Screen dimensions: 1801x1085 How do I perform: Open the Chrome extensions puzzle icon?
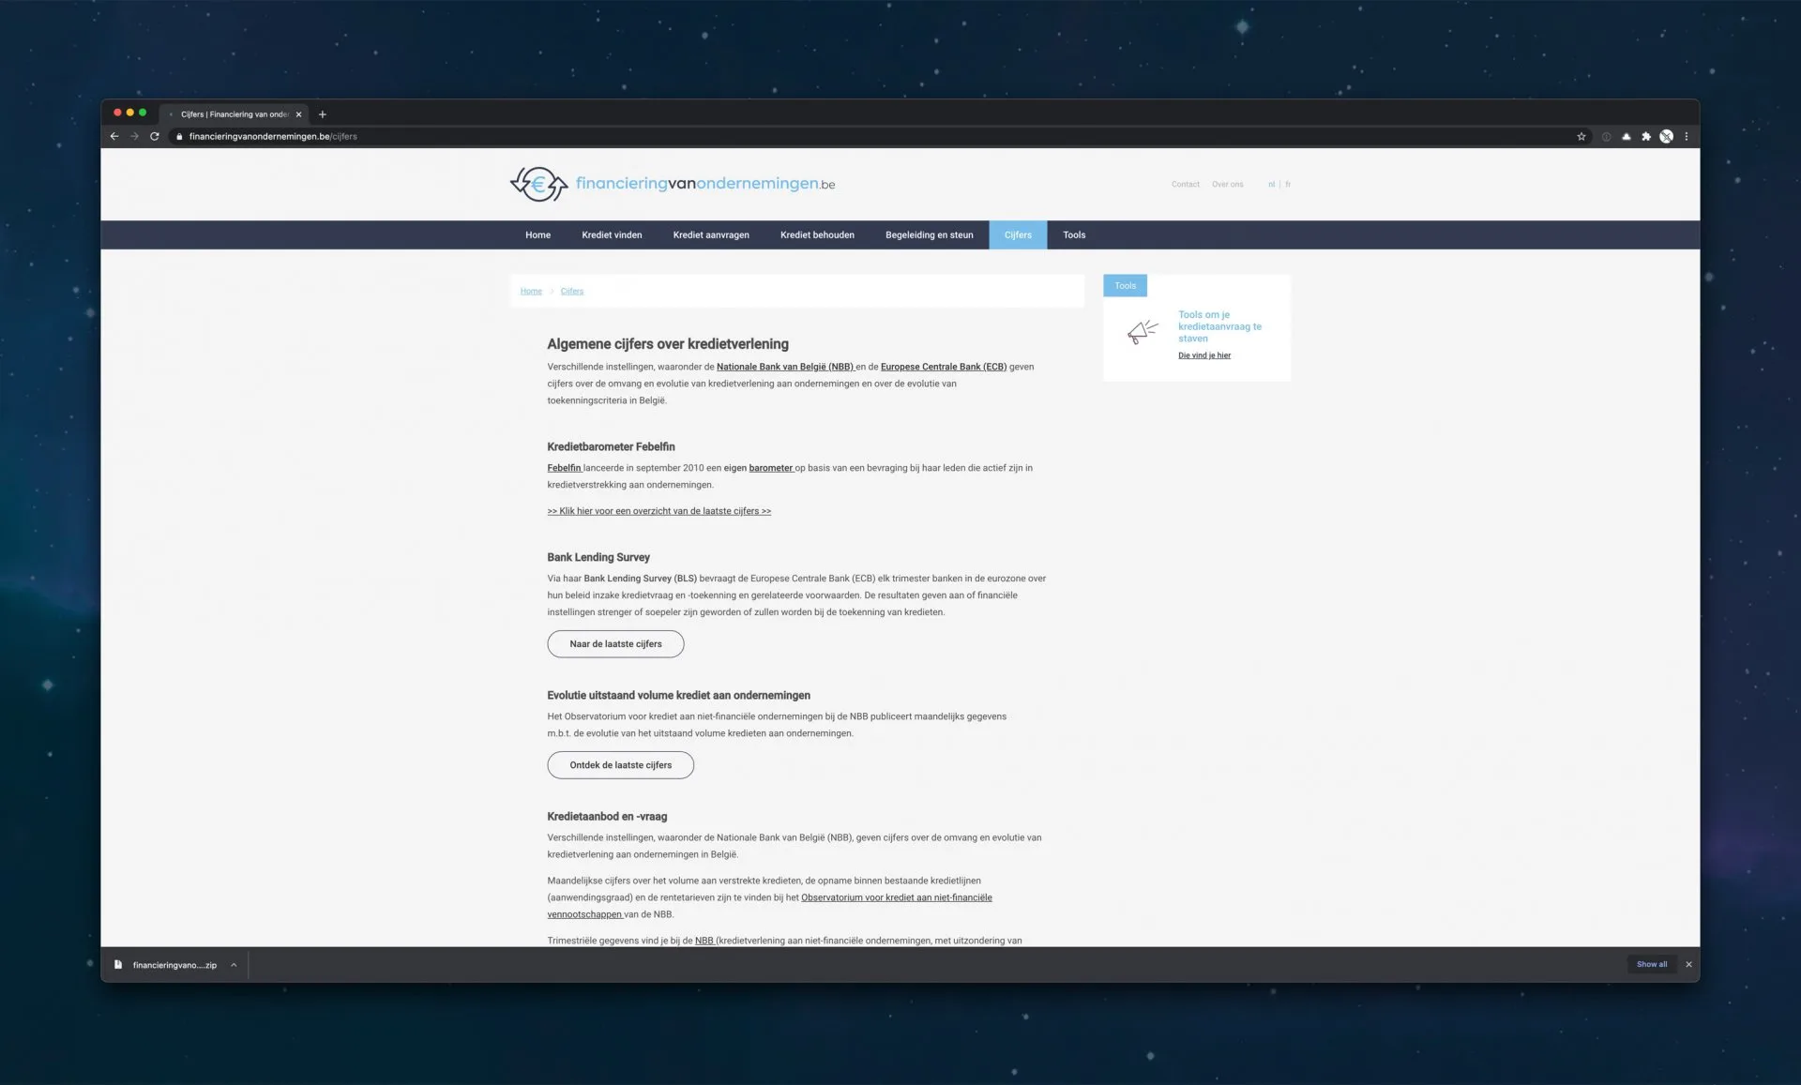[1645, 136]
